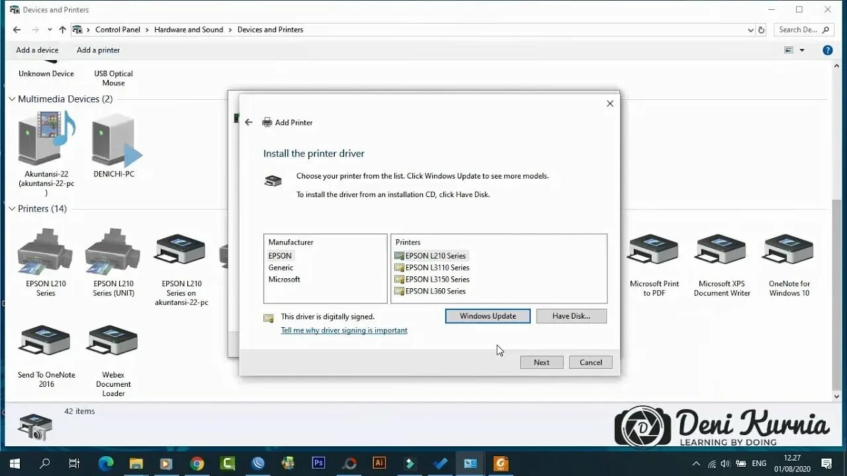Click Next in Add Printer dialog
The height and width of the screenshot is (476, 847).
click(x=541, y=362)
